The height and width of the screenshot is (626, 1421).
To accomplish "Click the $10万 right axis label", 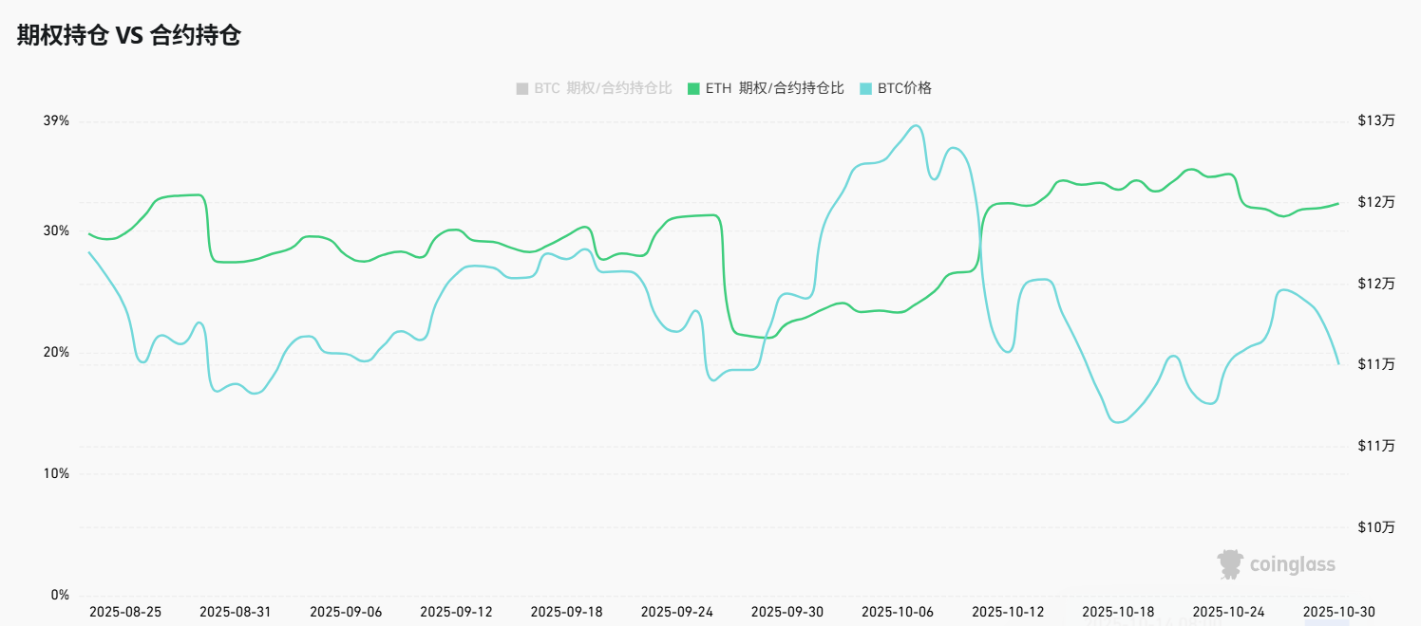I will 1376,526.
